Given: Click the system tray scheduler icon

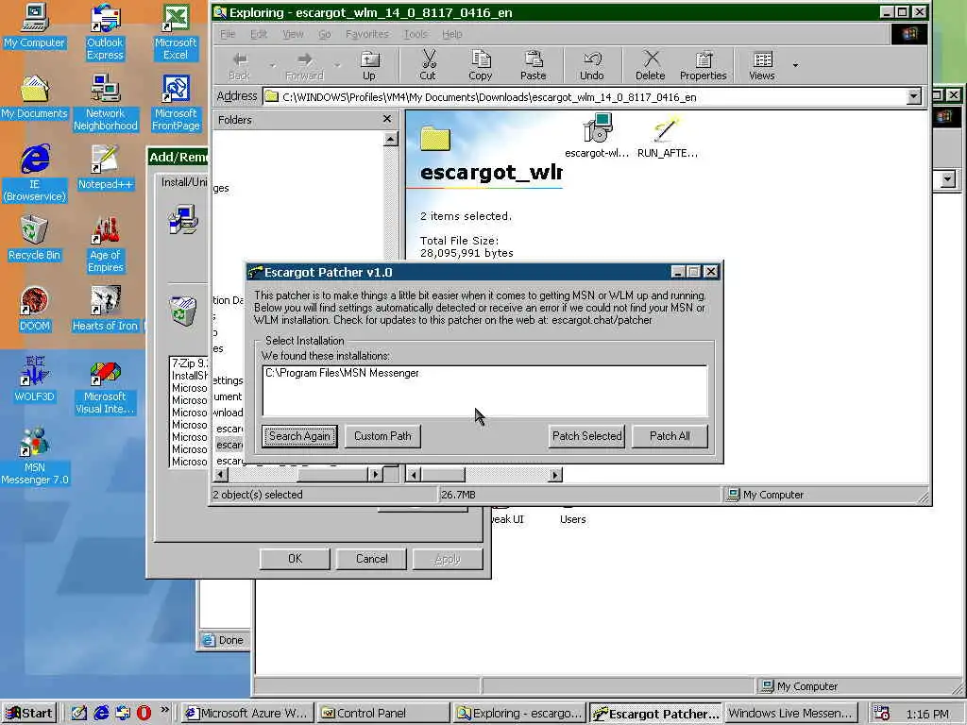Looking at the screenshot, I should point(882,714).
